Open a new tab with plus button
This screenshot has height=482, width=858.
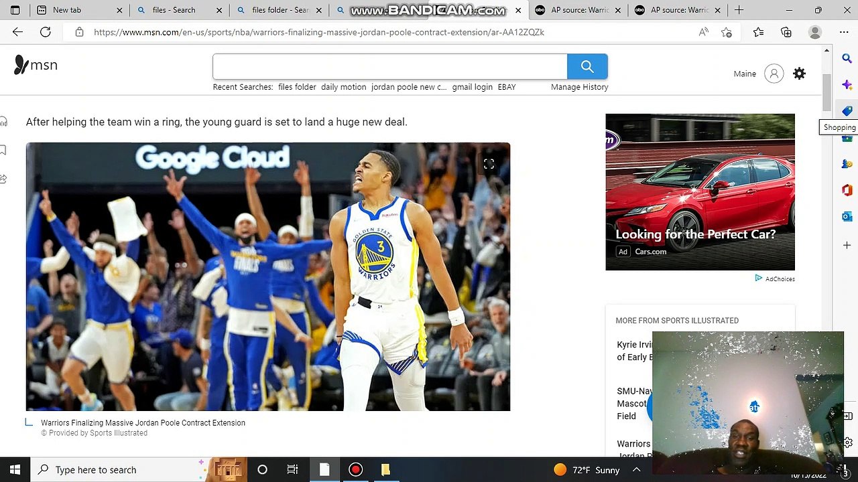pos(739,10)
